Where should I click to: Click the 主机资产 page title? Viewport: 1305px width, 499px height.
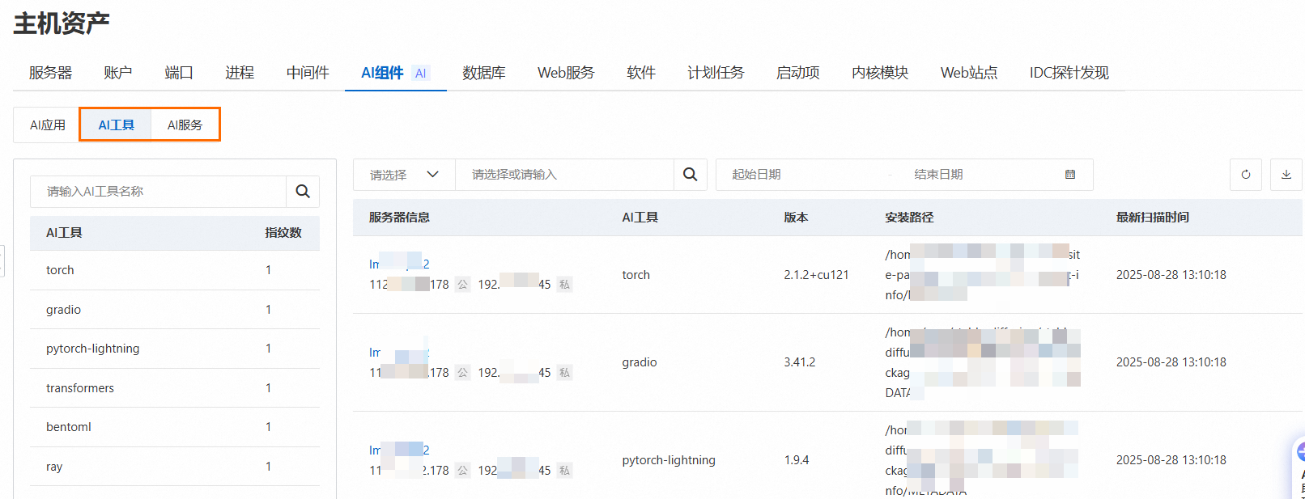pyautogui.click(x=62, y=23)
